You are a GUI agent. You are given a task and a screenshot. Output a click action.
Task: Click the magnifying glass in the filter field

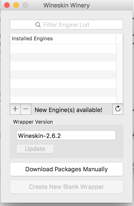(38, 25)
